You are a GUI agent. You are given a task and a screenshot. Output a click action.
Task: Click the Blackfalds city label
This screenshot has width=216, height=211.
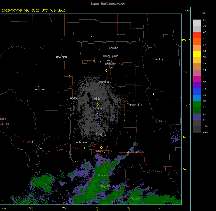pyautogui.click(x=111, y=56)
